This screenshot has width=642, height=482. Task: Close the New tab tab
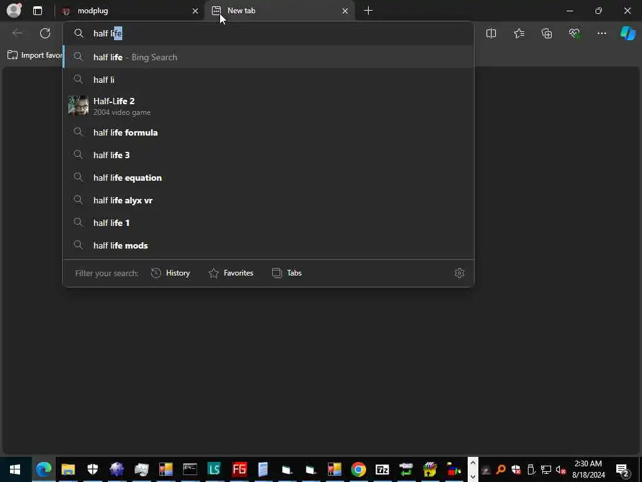click(x=345, y=11)
